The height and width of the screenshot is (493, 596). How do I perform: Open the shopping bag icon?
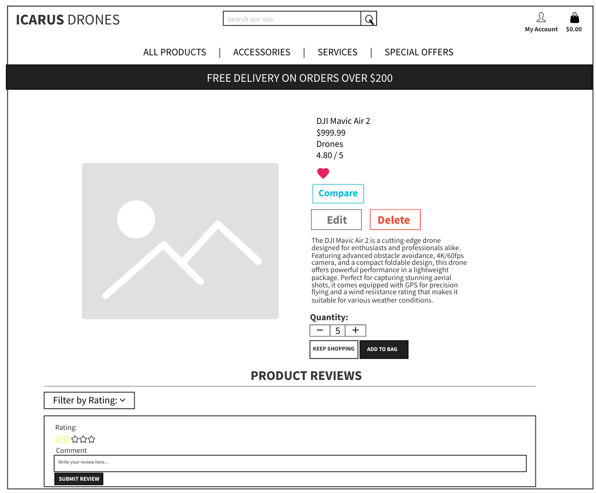pyautogui.click(x=574, y=18)
